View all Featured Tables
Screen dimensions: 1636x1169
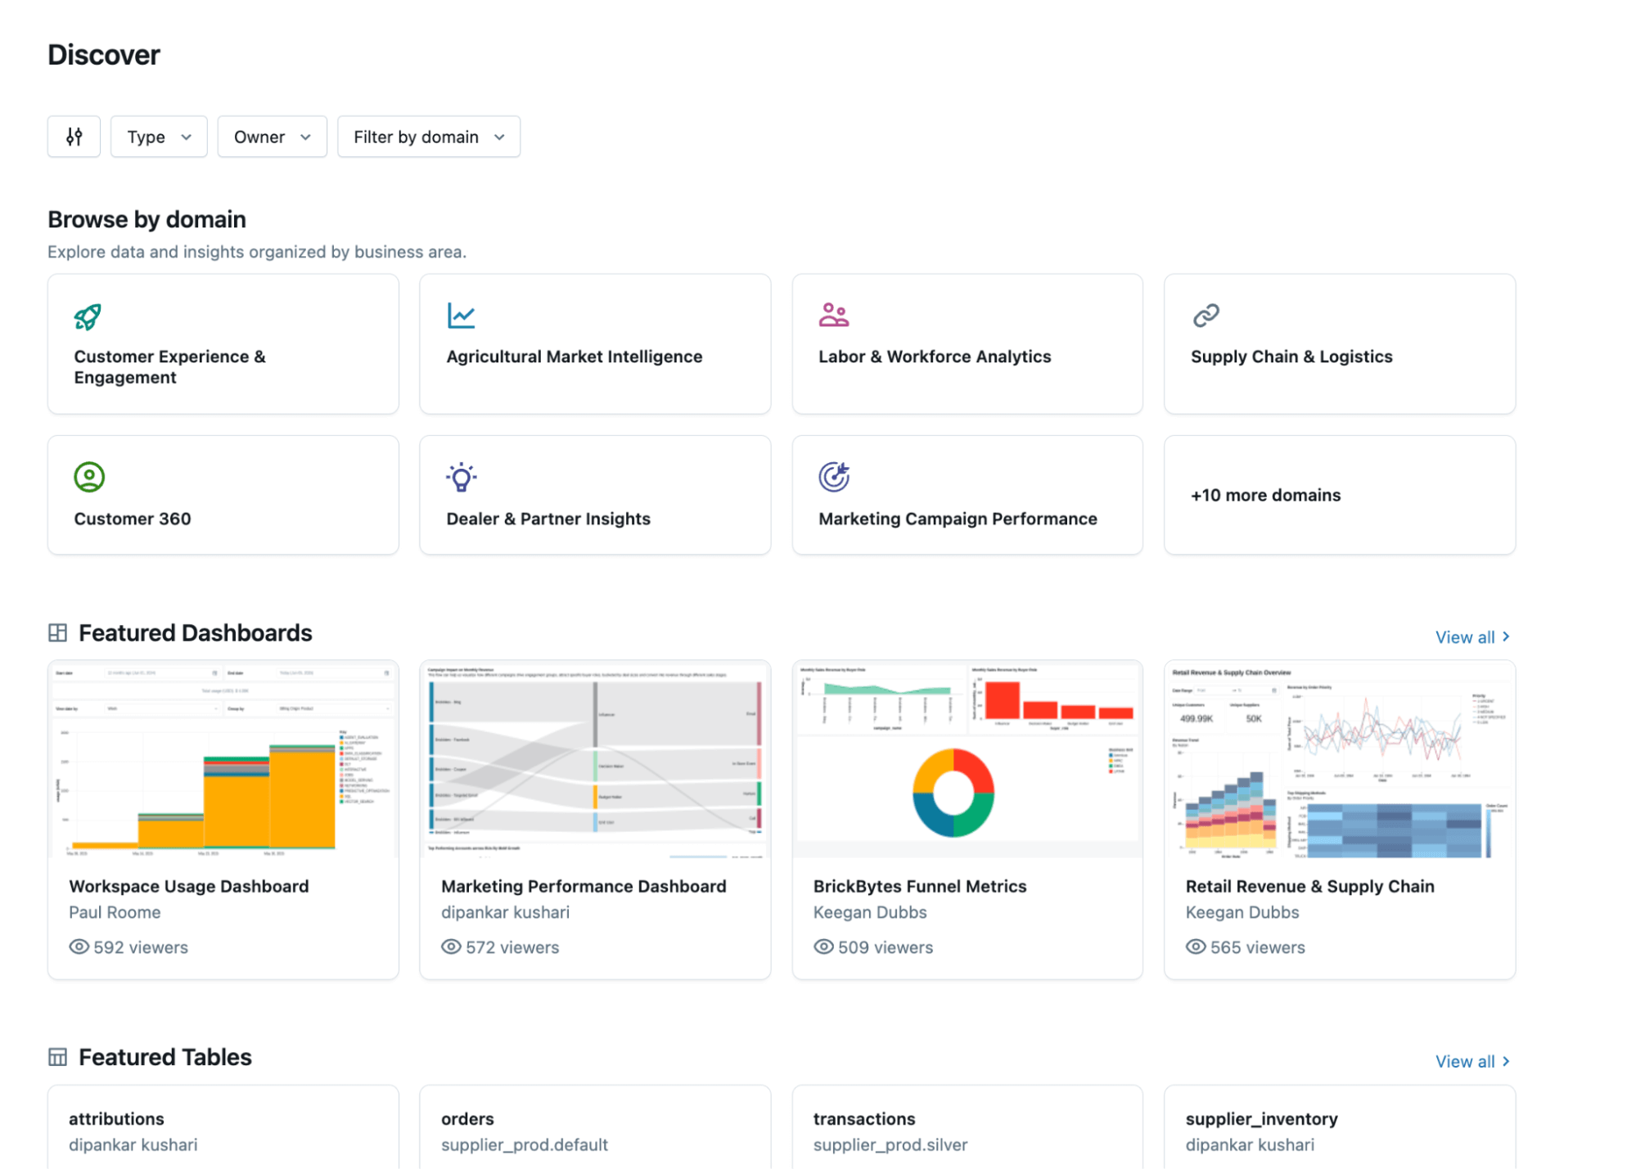tap(1471, 1061)
